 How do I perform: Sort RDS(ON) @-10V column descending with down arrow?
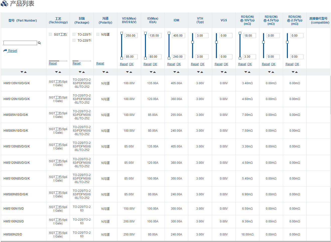(246, 72)
